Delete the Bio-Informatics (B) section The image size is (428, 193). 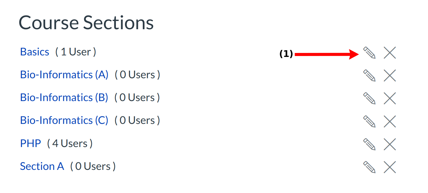tap(390, 98)
